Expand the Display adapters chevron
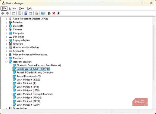 pos(6,40)
